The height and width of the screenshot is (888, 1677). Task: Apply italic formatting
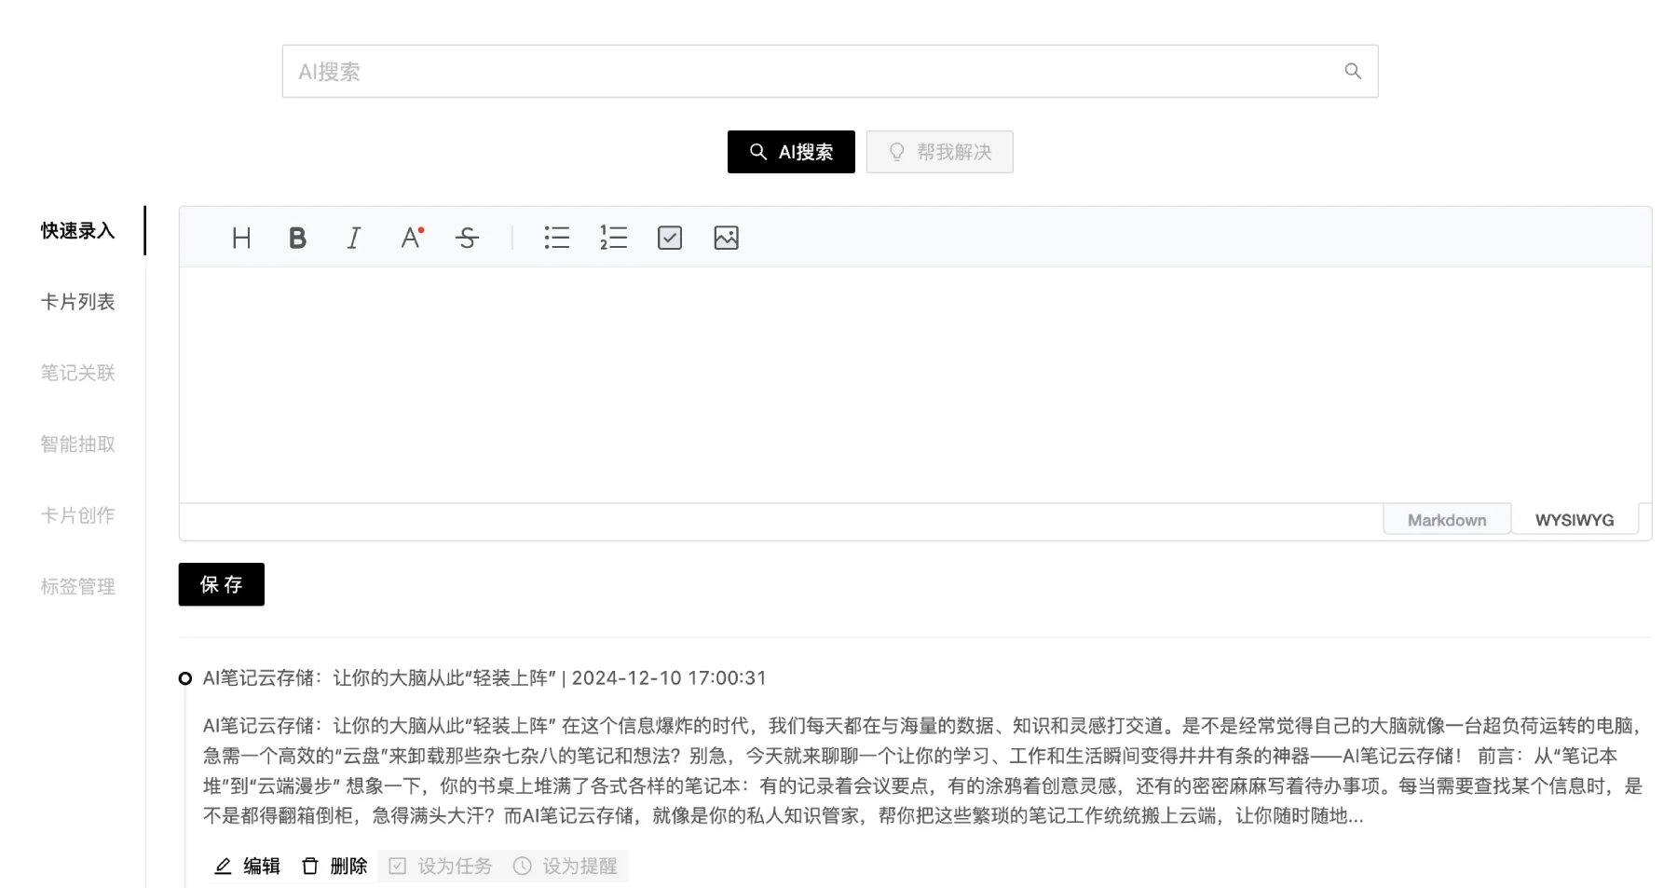[353, 238]
